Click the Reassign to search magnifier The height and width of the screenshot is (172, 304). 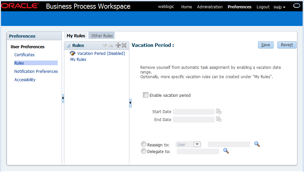(x=257, y=144)
